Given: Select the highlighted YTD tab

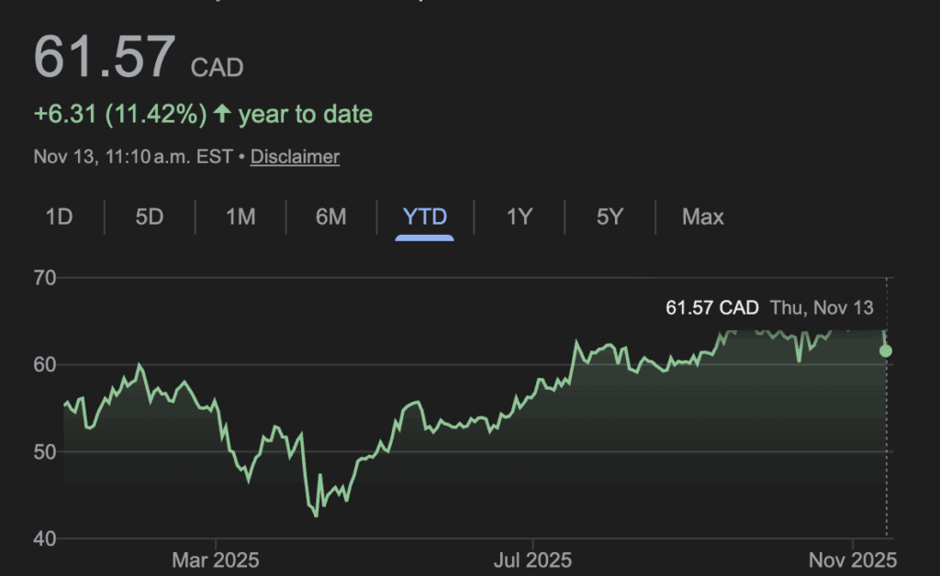Looking at the screenshot, I should (x=425, y=217).
